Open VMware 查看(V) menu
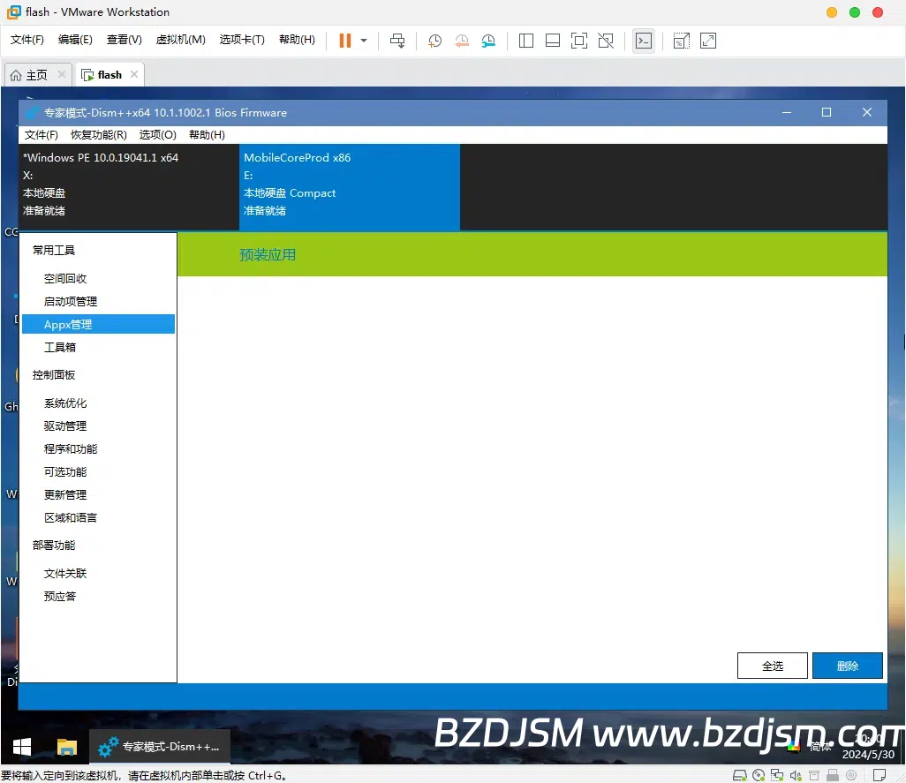The width and height of the screenshot is (906, 783). (x=125, y=39)
